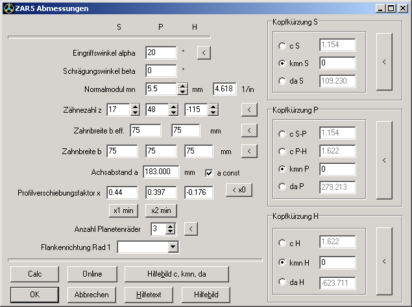This screenshot has height=307, width=412.
Task: Click the '<' button next to Anzahl Planetenräder
Action: pyautogui.click(x=191, y=229)
